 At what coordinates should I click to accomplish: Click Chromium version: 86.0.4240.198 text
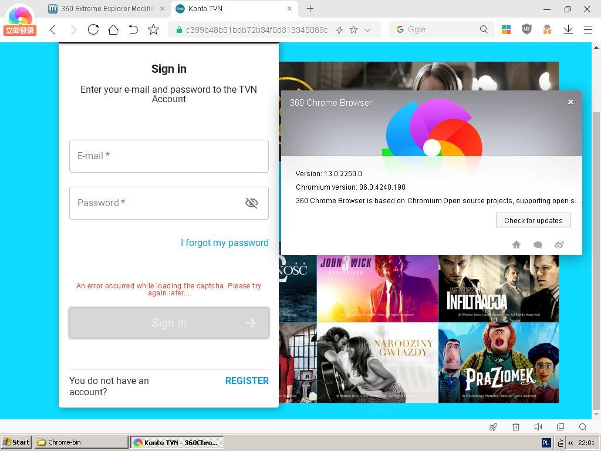click(350, 187)
